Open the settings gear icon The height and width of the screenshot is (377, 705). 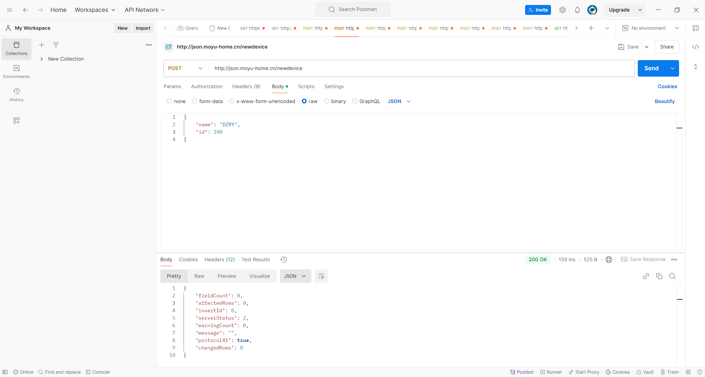[562, 10]
